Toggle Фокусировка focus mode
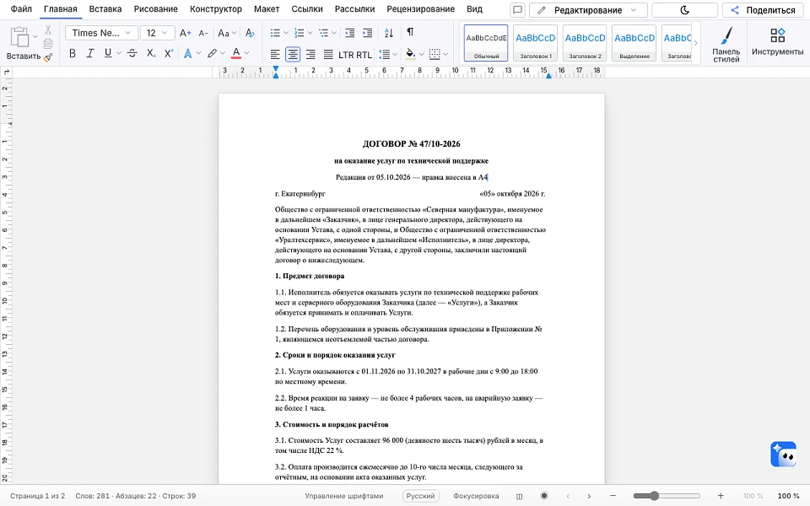This screenshot has width=810, height=506. (x=476, y=496)
